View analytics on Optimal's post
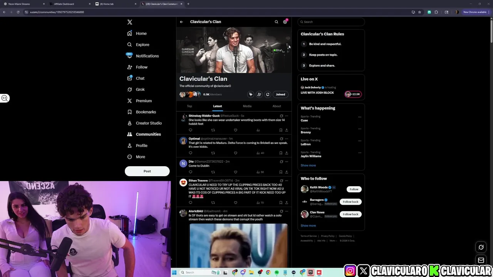The image size is (493, 277). click(x=260, y=153)
